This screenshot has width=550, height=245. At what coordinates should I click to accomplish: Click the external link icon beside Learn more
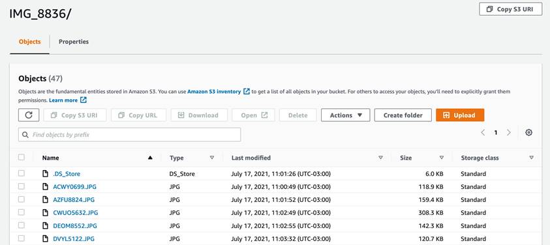point(83,100)
